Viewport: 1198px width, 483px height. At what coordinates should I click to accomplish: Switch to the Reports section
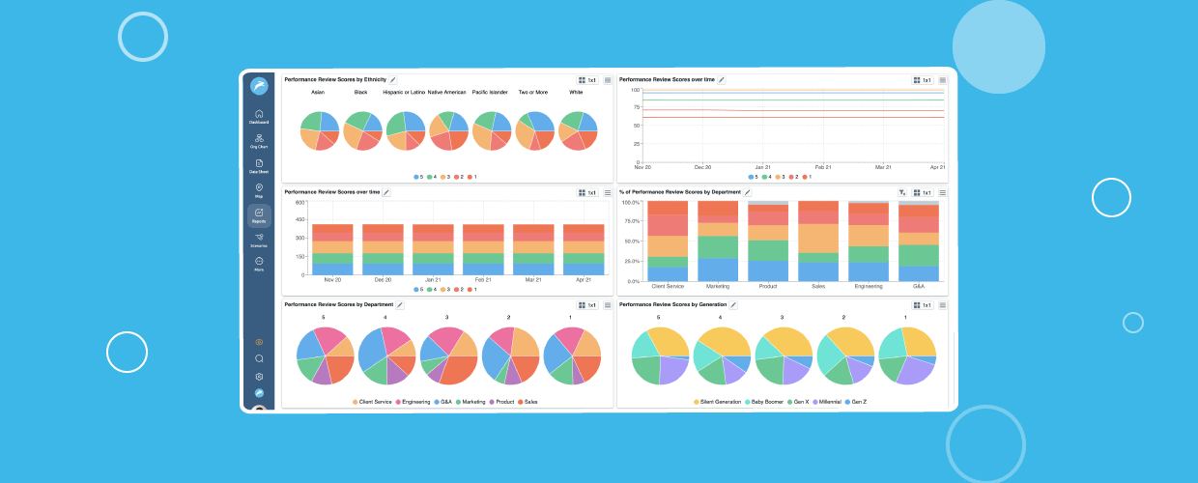(259, 214)
